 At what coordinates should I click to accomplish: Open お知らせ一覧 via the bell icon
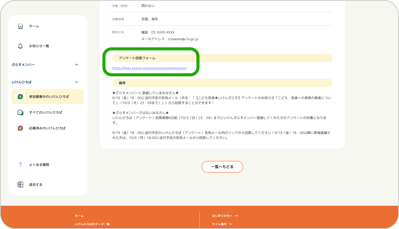[20, 46]
